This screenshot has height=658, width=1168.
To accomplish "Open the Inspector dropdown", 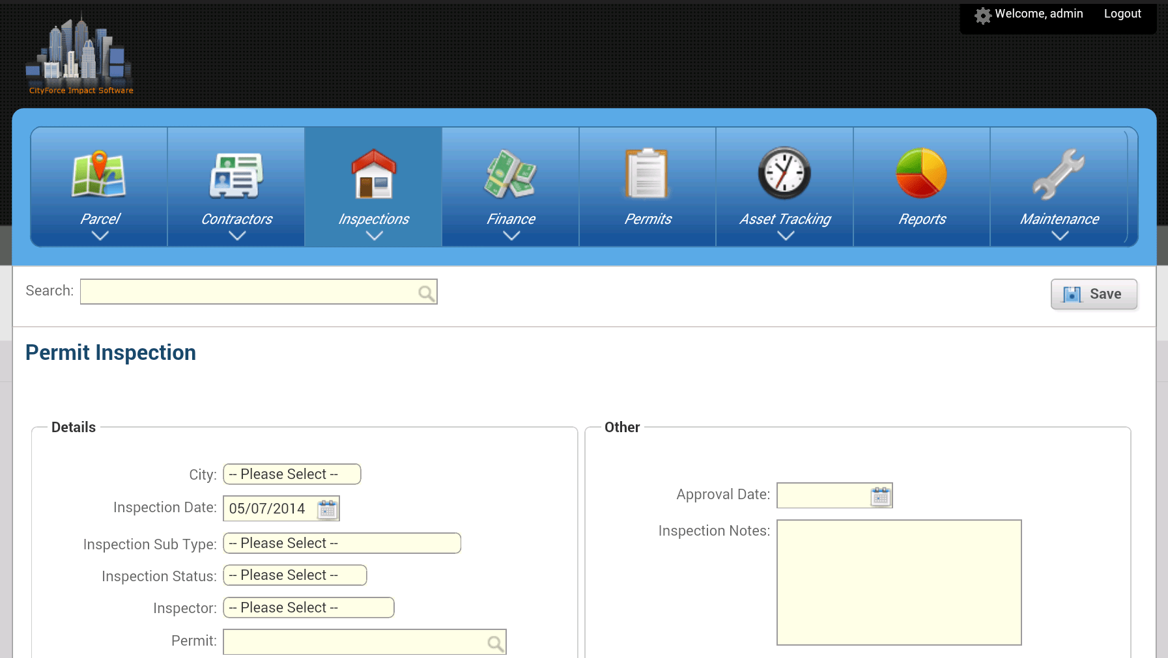I will click(x=308, y=607).
